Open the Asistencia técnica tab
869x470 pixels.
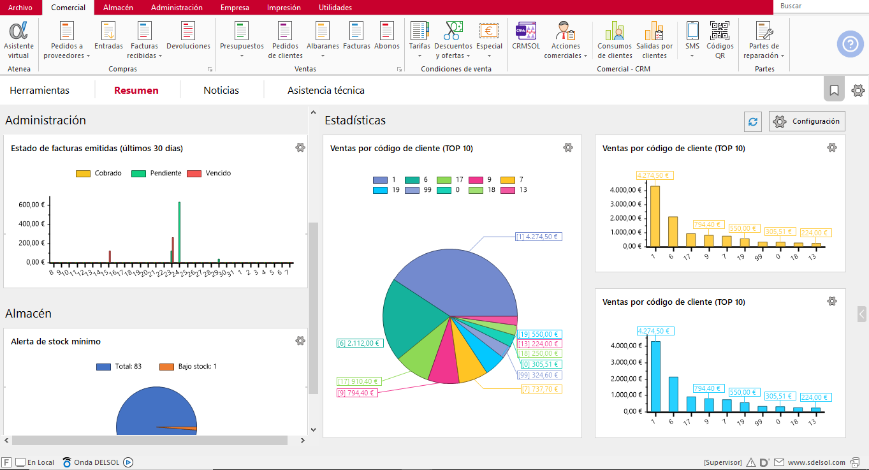pyautogui.click(x=326, y=91)
